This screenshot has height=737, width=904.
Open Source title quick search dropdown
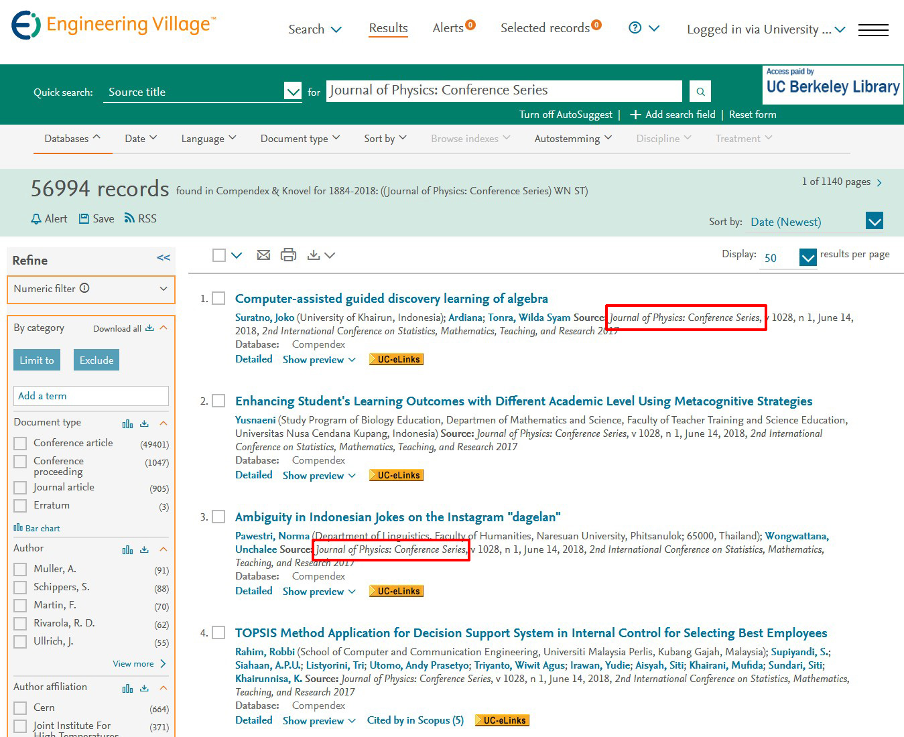tap(293, 91)
